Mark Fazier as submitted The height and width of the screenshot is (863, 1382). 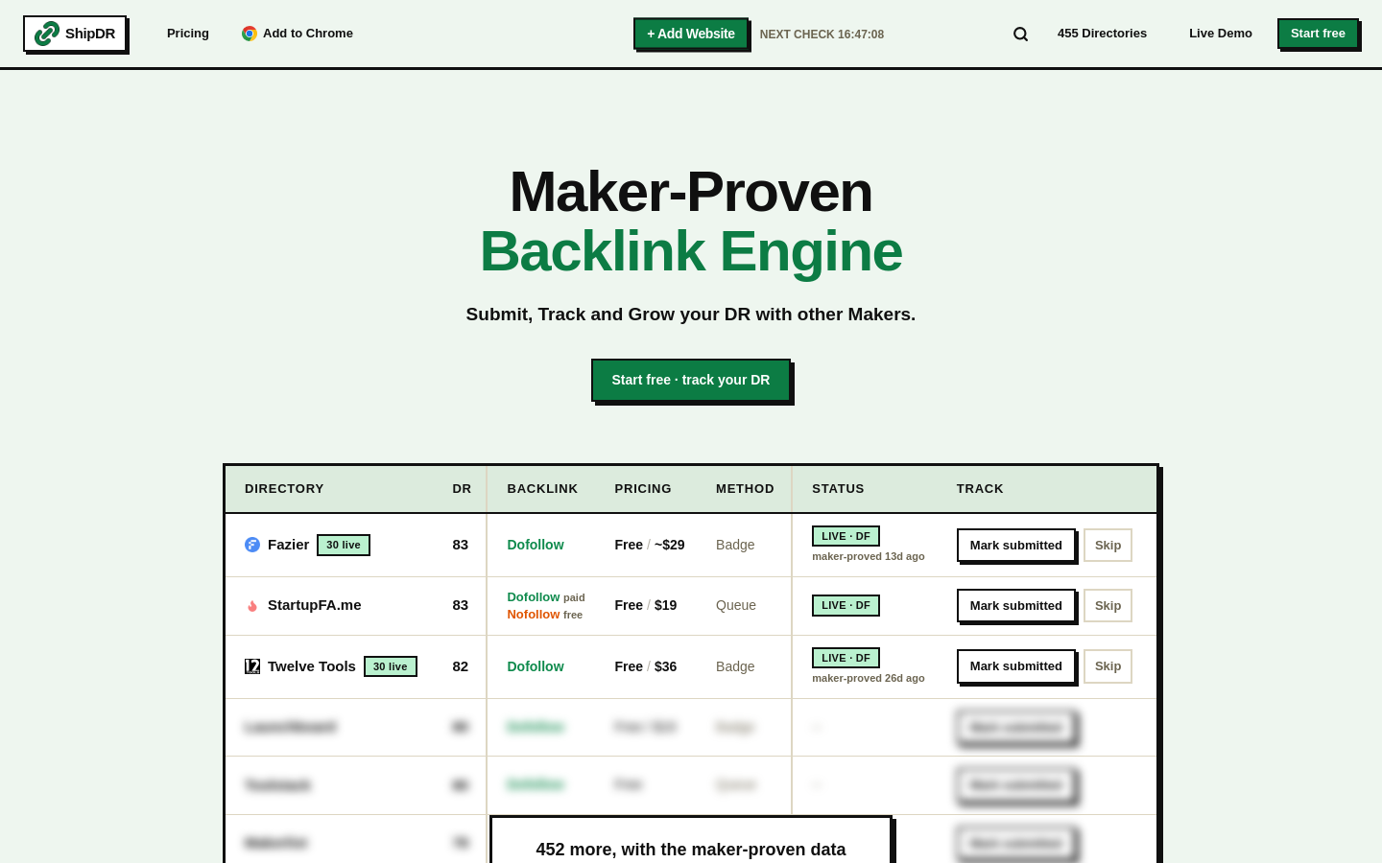pyautogui.click(x=1016, y=545)
